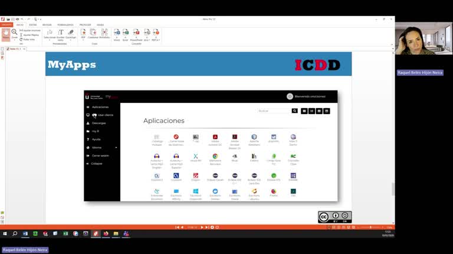The height and width of the screenshot is (254, 453).
Task: Switch to the EDITAR ribbon tab
Action: point(33,25)
